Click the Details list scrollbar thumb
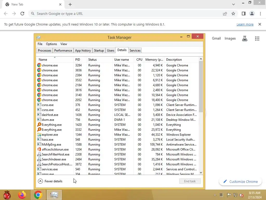This screenshot has height=200, width=266. point(201,86)
